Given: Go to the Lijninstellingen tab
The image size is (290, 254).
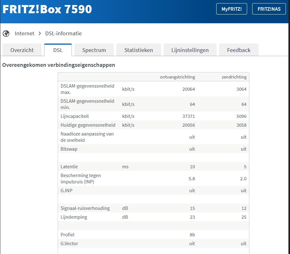Looking at the screenshot, I should [x=190, y=50].
